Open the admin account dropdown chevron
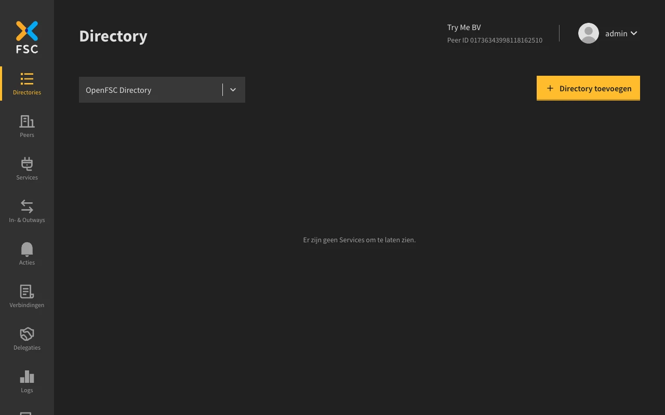The height and width of the screenshot is (415, 665). (x=634, y=33)
